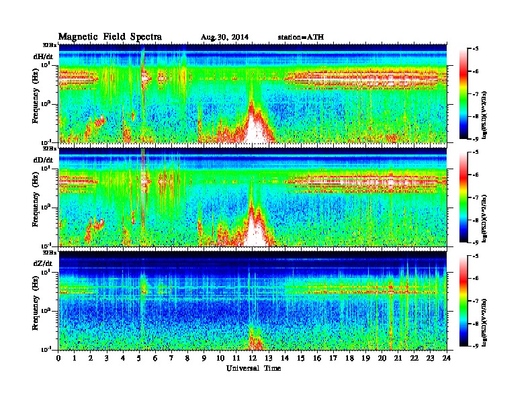Click the color bar beside the dZ/dt panel
Screen dimensions: 532x411
(x=463, y=301)
